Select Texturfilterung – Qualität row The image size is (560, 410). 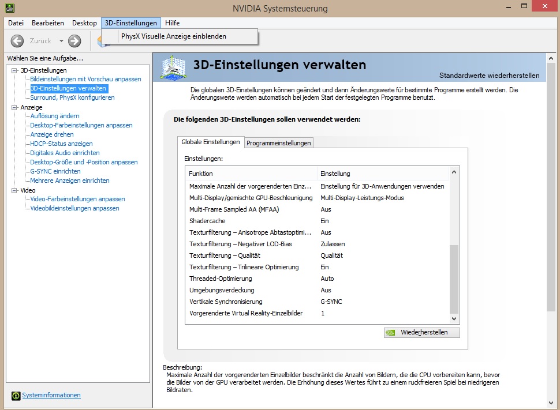318,255
